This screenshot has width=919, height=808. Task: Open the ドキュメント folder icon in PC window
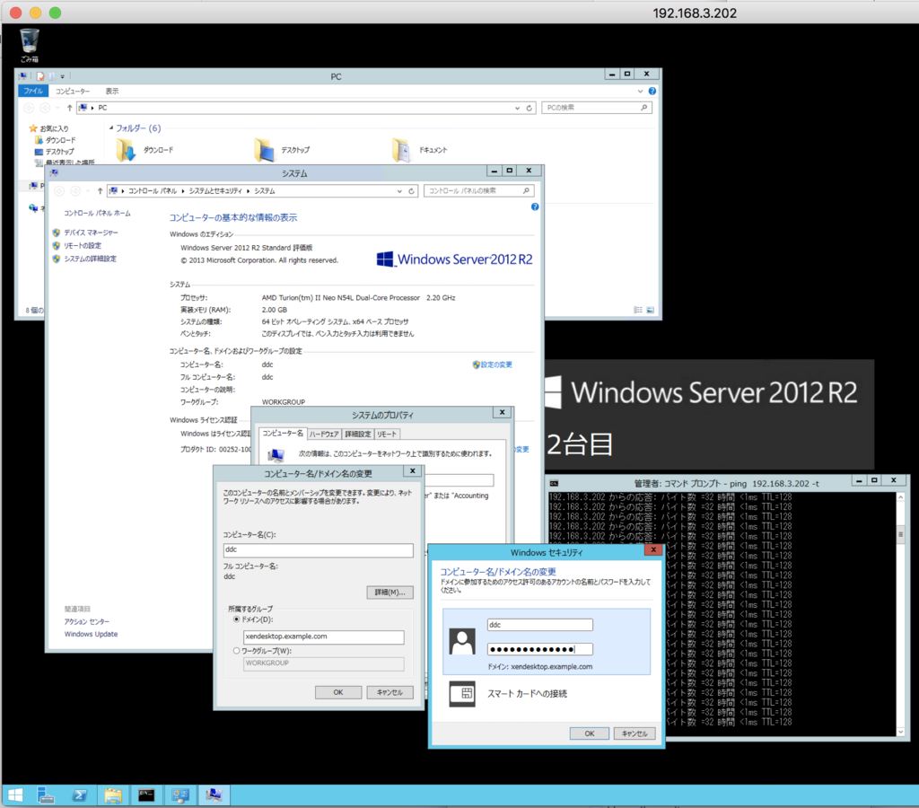click(x=401, y=150)
